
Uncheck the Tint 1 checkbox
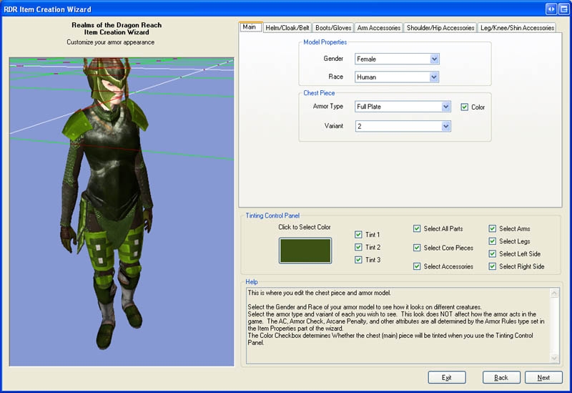pos(359,235)
